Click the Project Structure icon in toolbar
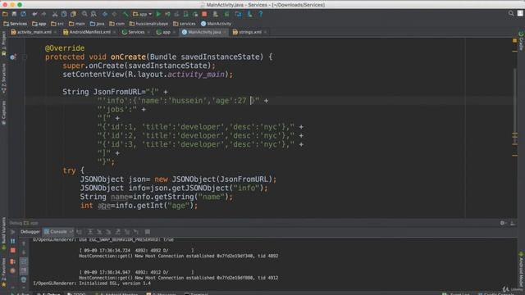 239,14
